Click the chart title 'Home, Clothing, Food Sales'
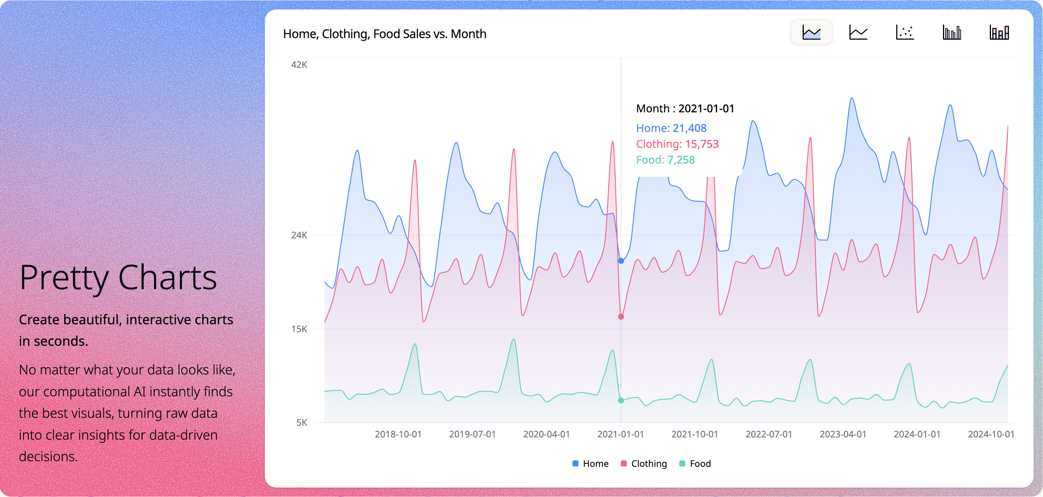The height and width of the screenshot is (497, 1043). pos(384,34)
